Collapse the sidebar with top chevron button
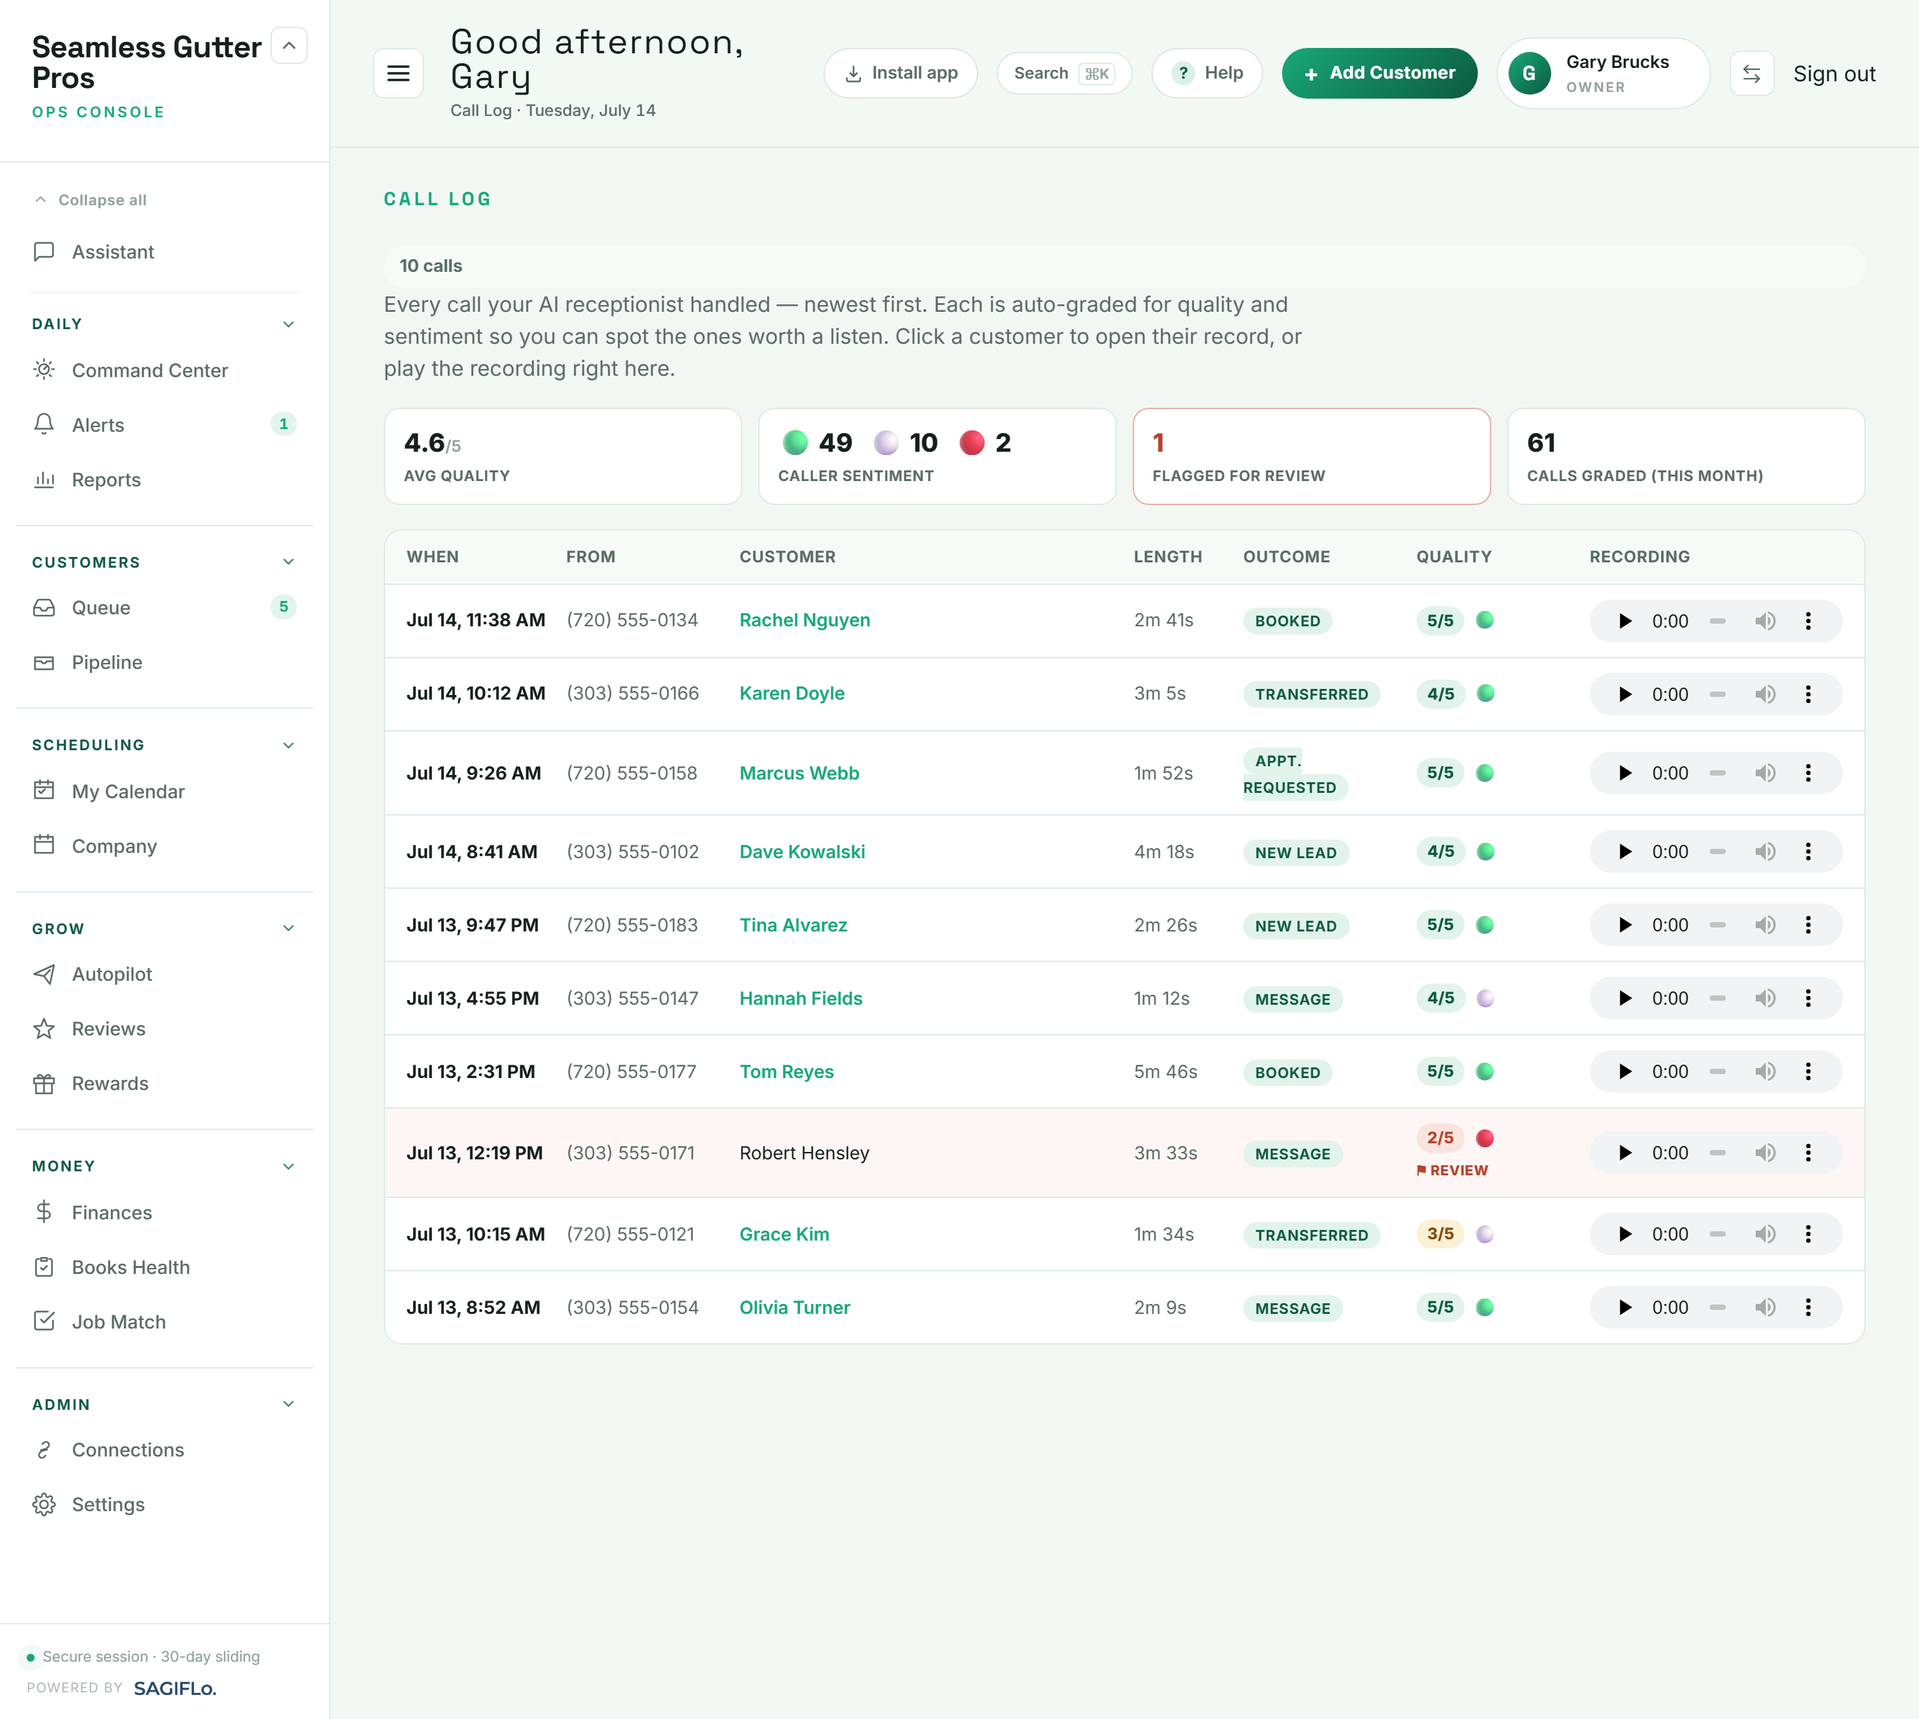 pyautogui.click(x=289, y=45)
